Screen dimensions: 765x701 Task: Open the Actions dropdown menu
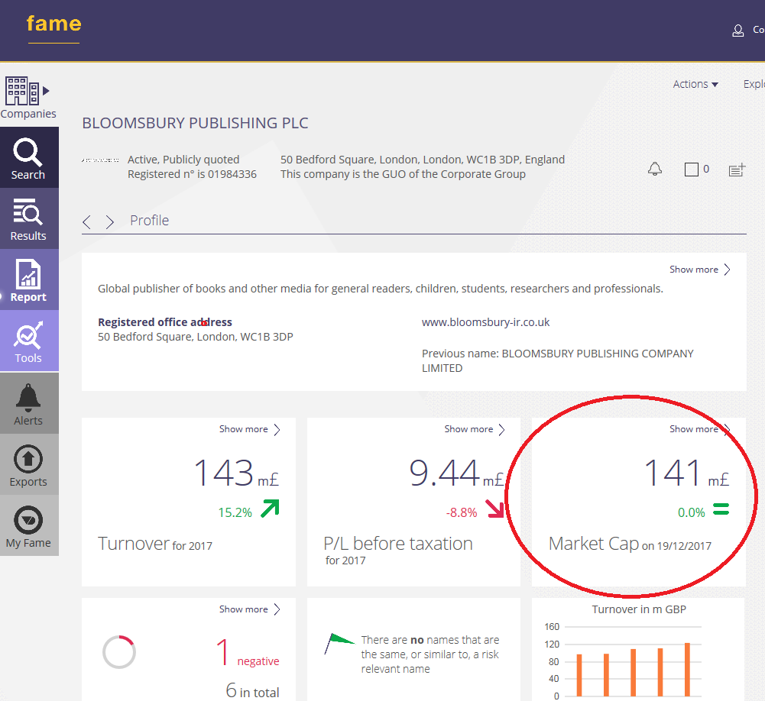tap(695, 84)
